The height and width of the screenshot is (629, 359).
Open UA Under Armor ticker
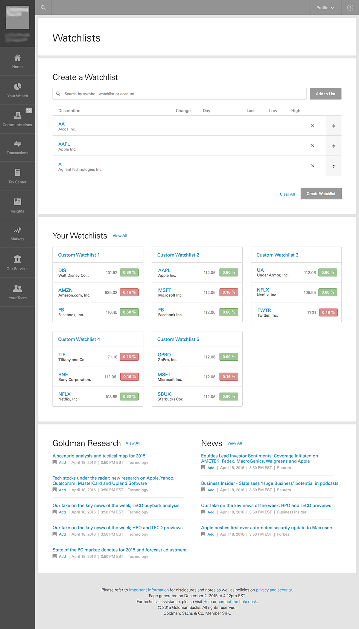coord(260,270)
